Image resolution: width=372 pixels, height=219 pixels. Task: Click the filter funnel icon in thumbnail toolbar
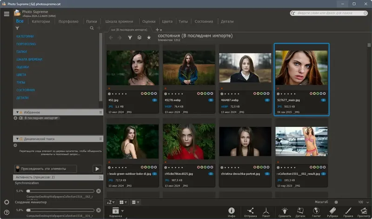130,37
